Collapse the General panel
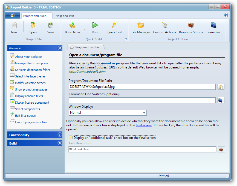This screenshot has width=237, height=186. tap(60, 48)
